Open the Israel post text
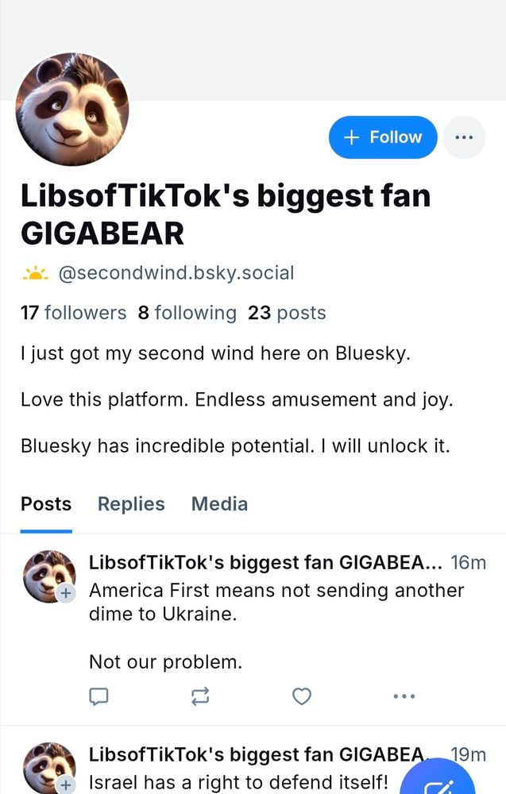506x794 pixels. click(x=238, y=782)
